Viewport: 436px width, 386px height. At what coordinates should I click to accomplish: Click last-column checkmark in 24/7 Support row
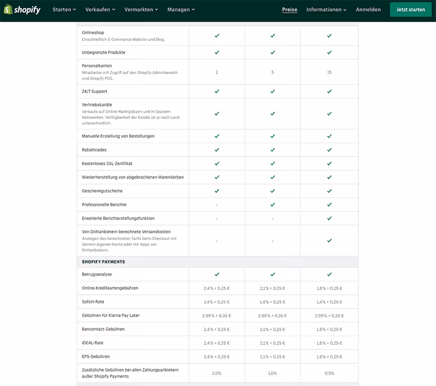(330, 91)
